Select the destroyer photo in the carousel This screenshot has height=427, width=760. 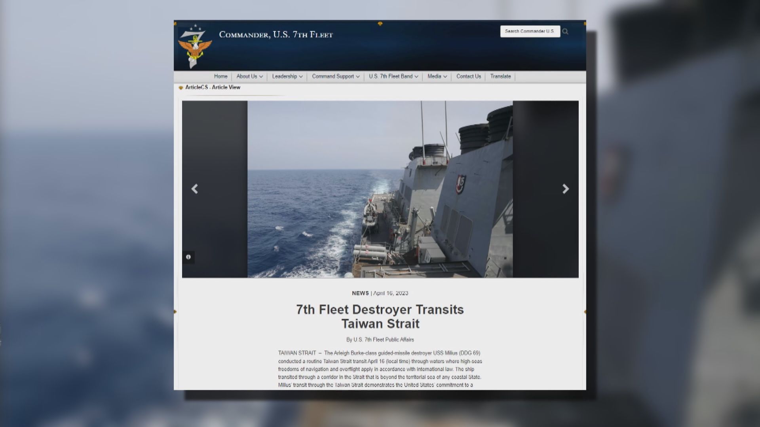coord(380,189)
